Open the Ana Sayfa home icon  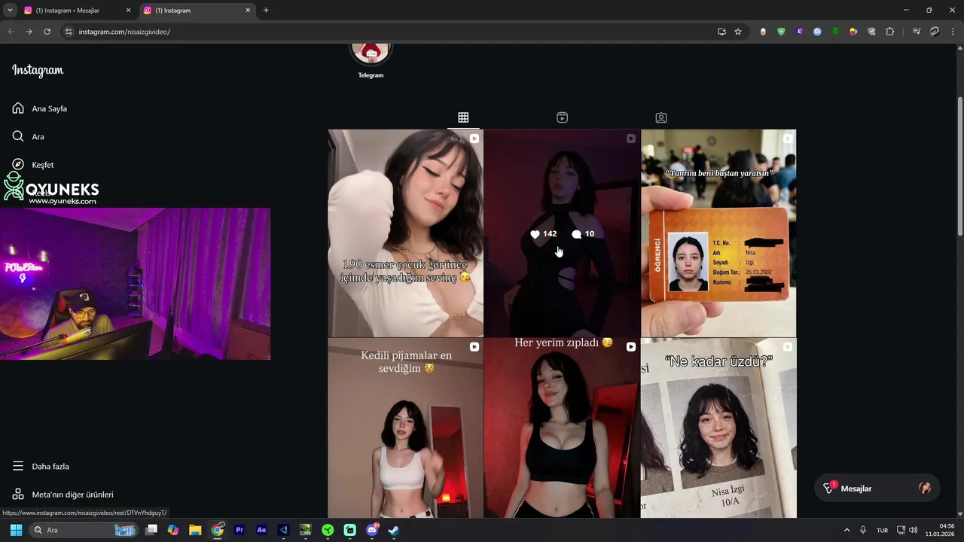tap(18, 108)
